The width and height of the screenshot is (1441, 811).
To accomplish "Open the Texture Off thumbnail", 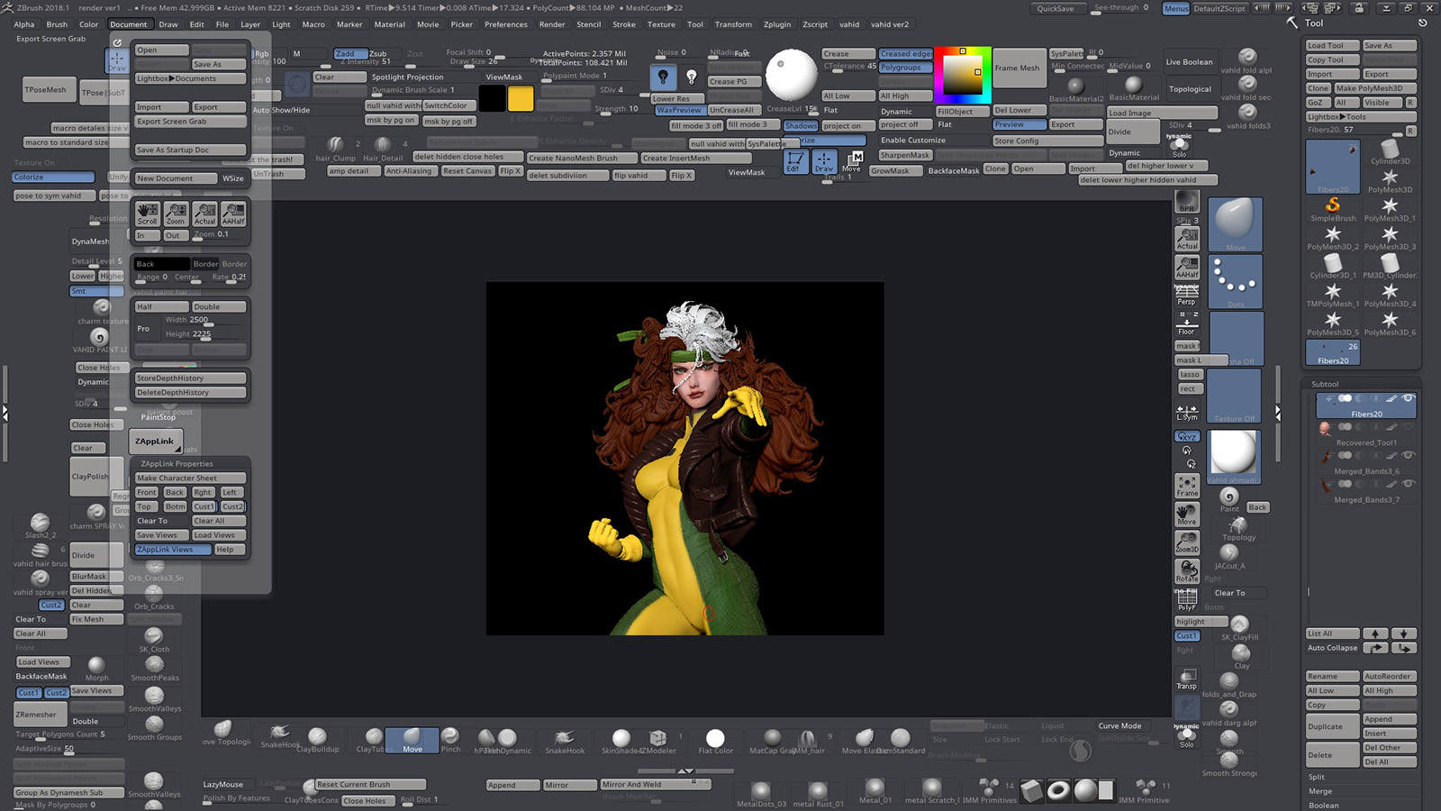I will click(x=1234, y=396).
